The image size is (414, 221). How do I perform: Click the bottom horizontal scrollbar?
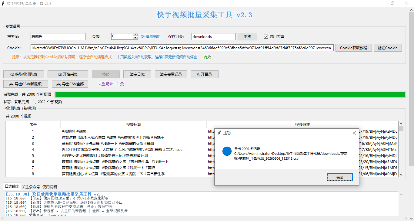(205, 219)
